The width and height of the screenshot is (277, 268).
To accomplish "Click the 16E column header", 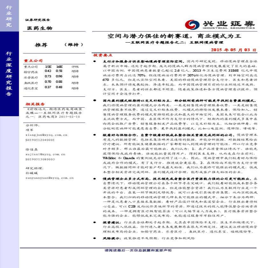I will click(x=59, y=67).
